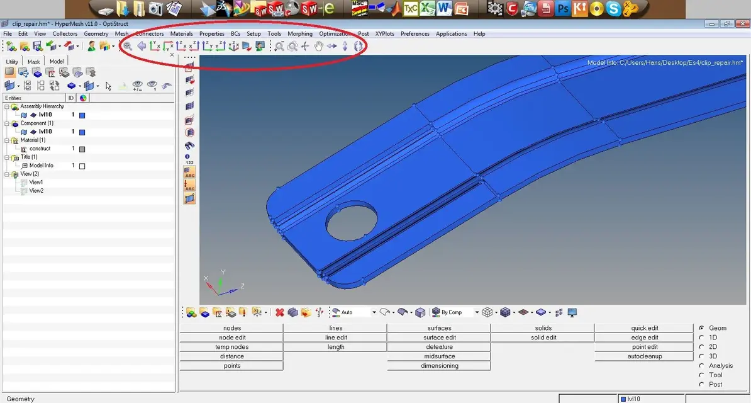Click the circular zoom-out magnifier icon
This screenshot has height=403, width=751.
(x=292, y=46)
